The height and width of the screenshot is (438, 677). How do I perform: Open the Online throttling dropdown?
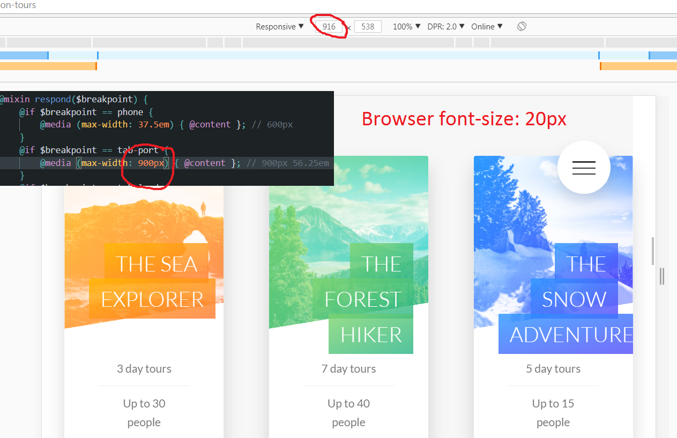487,26
